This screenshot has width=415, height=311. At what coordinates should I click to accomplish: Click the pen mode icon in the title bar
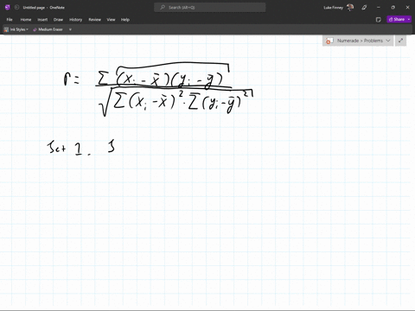point(364,8)
